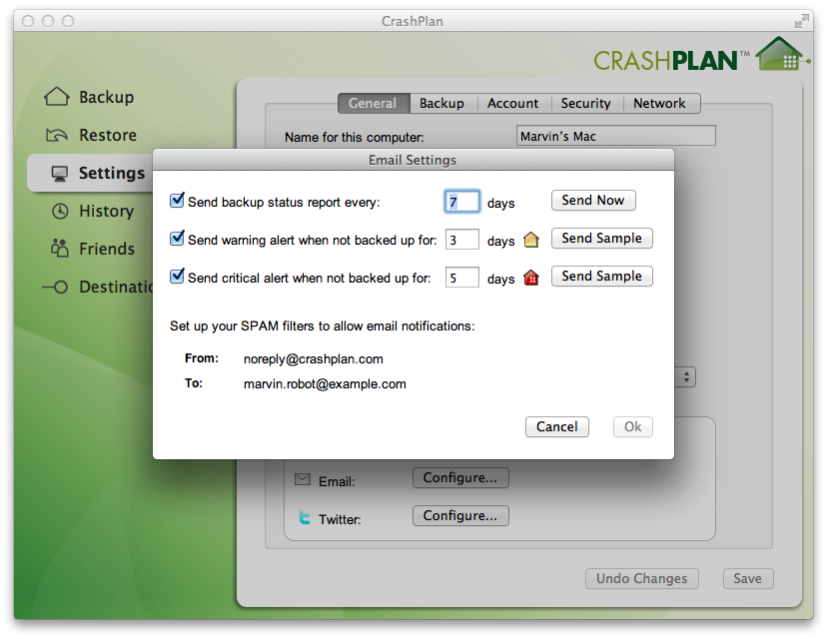This screenshot has width=827, height=639.
Task: Disable the warning alert checkbox
Action: click(x=177, y=238)
